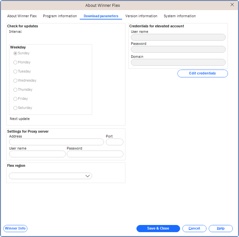Go to the Version information tab

[141, 16]
